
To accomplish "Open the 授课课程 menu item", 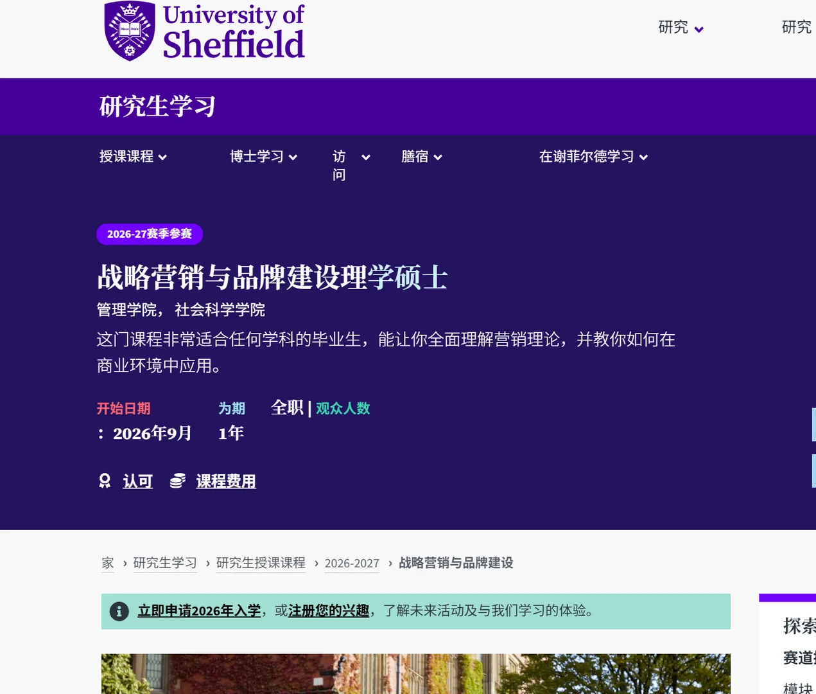I will 126,156.
